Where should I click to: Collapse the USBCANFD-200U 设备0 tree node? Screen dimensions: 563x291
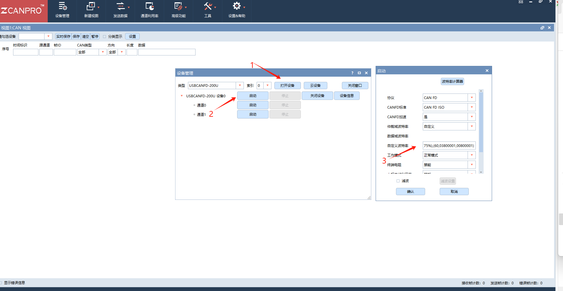point(182,96)
